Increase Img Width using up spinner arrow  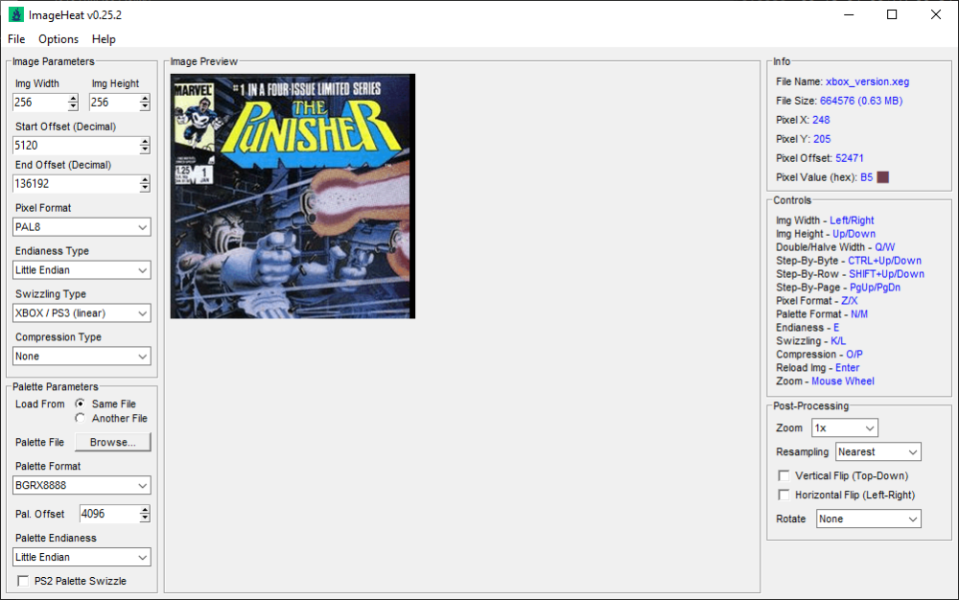(73, 98)
